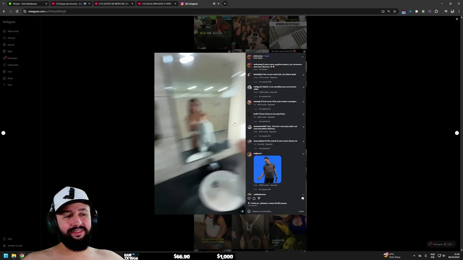Viewport: 463px width, 260px height.
Task: Mute the Instagram tab audio icon
Action: (214, 4)
